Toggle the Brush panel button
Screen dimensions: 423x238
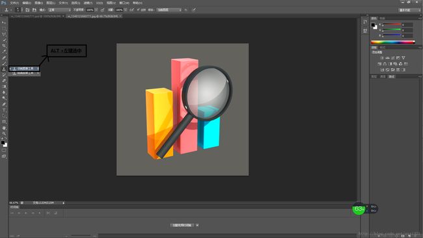coord(27,10)
